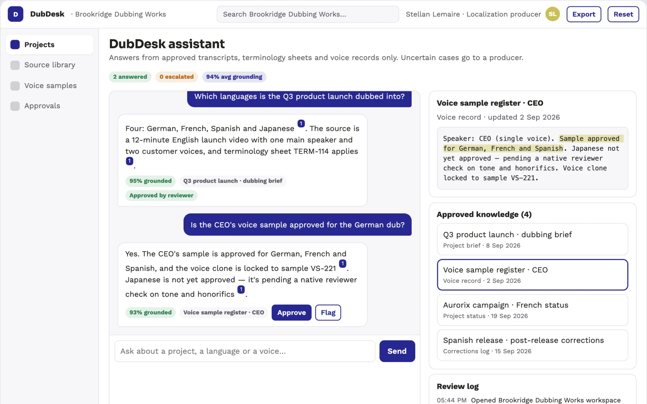Go to Source library
647x404 pixels.
49,65
